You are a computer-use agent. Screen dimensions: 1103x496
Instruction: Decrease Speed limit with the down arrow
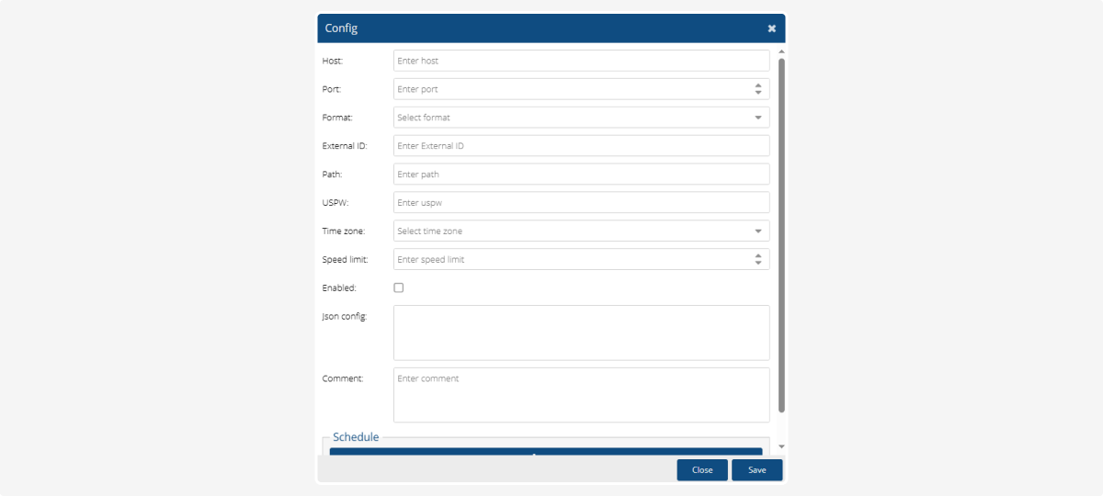click(x=758, y=264)
